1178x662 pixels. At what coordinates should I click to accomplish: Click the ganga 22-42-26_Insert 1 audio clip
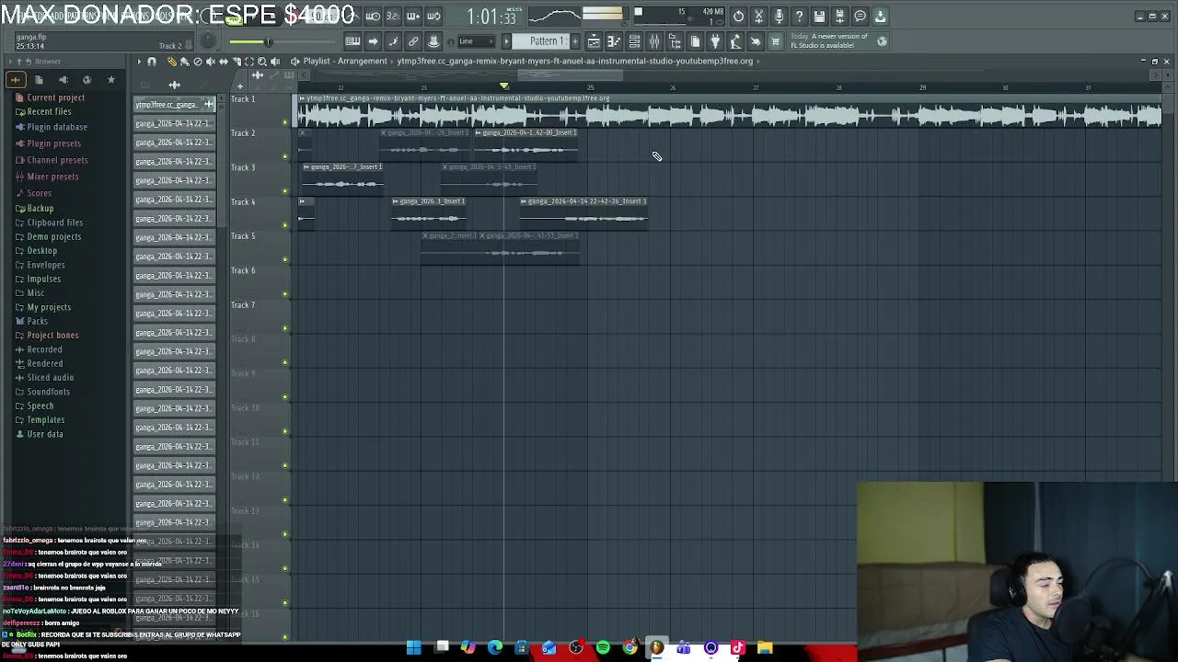(584, 212)
